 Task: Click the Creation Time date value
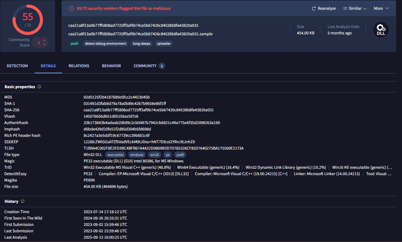pyautogui.click(x=105, y=212)
